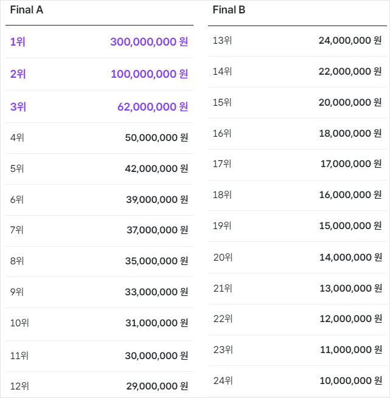The image size is (390, 398).
Task: Click the 15,000,000 원 amount
Action: pos(350,225)
